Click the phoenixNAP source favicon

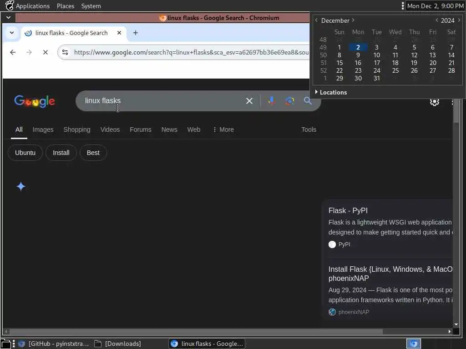[x=332, y=312]
